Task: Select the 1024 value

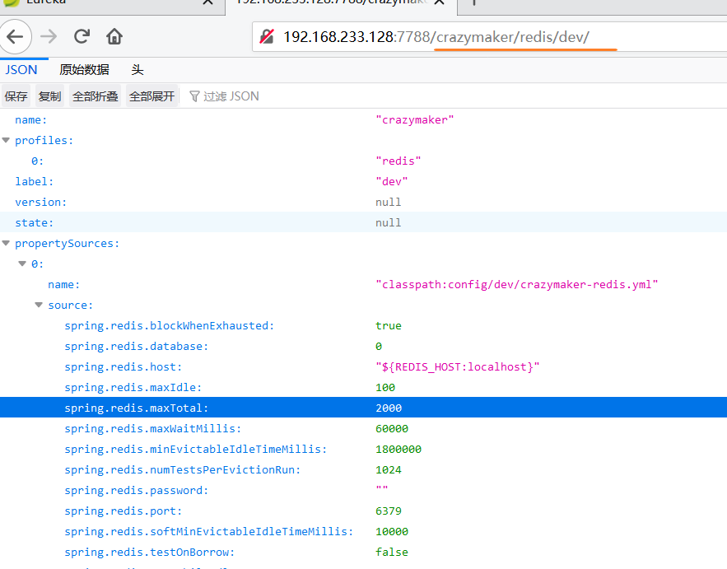Action: (389, 469)
